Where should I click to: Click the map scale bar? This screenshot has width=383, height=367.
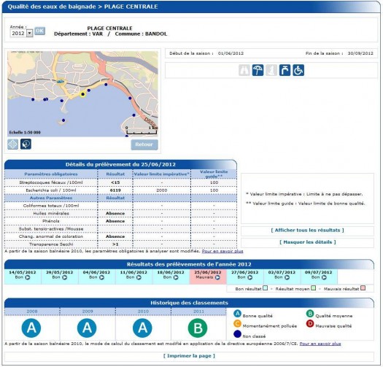pyautogui.click(x=142, y=131)
